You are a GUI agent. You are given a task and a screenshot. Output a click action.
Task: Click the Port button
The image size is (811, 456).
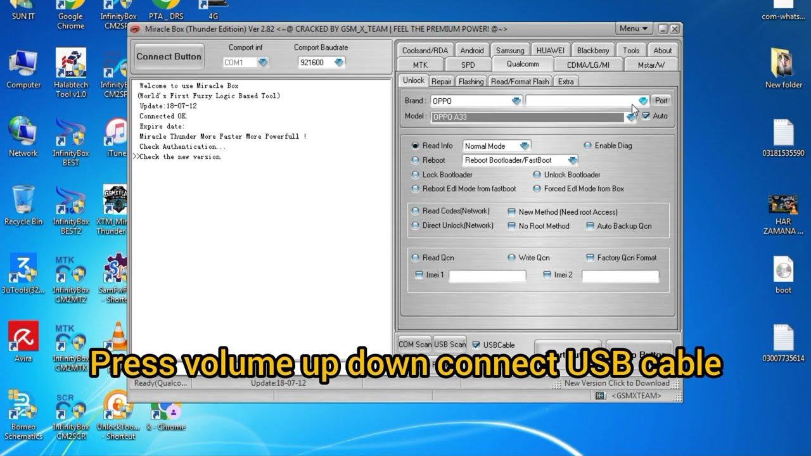(661, 101)
